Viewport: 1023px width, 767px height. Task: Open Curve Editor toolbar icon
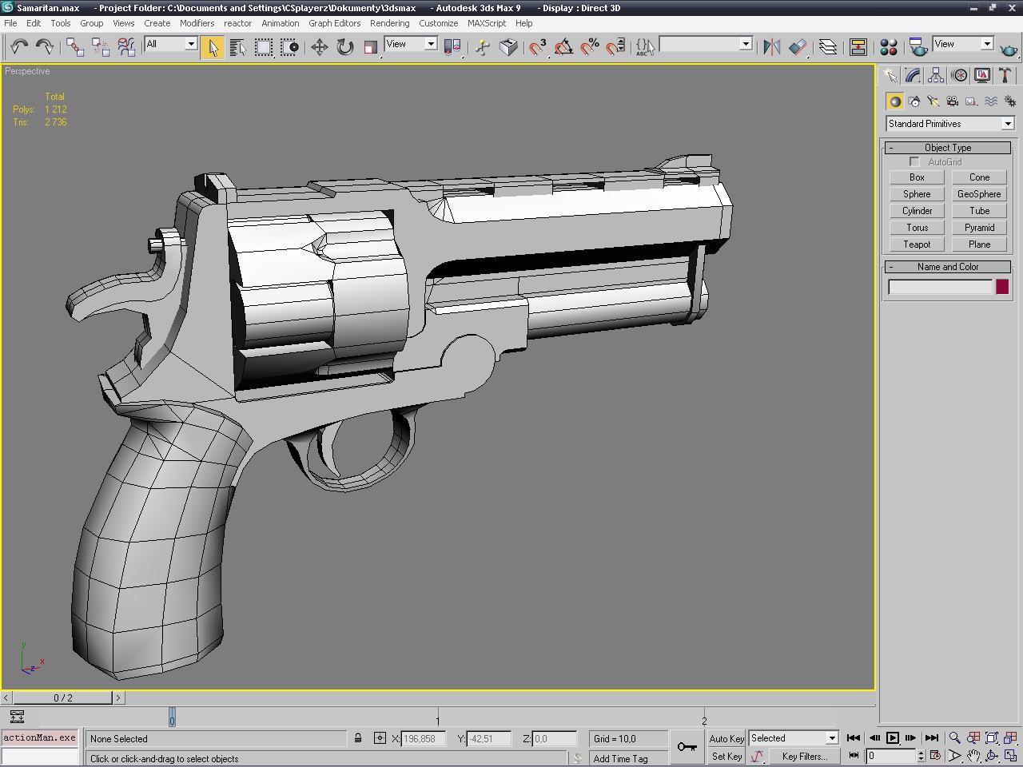[858, 47]
